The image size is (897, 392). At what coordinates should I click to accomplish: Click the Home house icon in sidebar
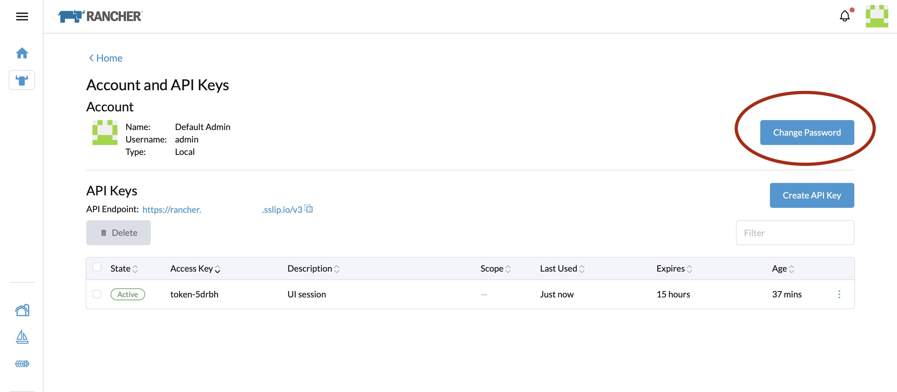pos(22,53)
